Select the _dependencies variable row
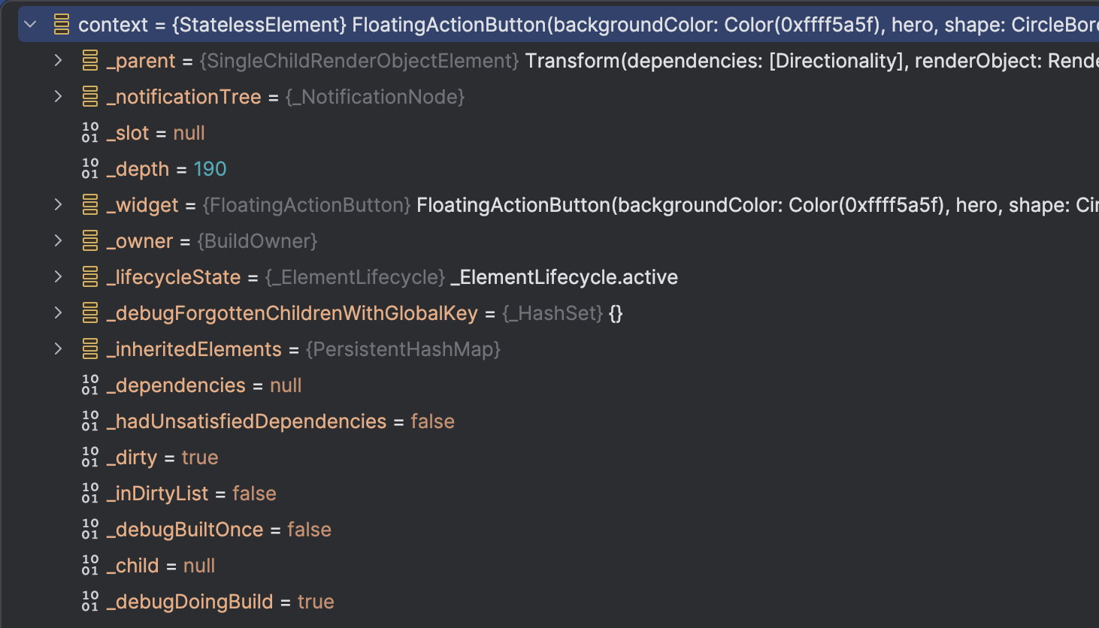Viewport: 1099px width, 628px height. click(x=177, y=385)
